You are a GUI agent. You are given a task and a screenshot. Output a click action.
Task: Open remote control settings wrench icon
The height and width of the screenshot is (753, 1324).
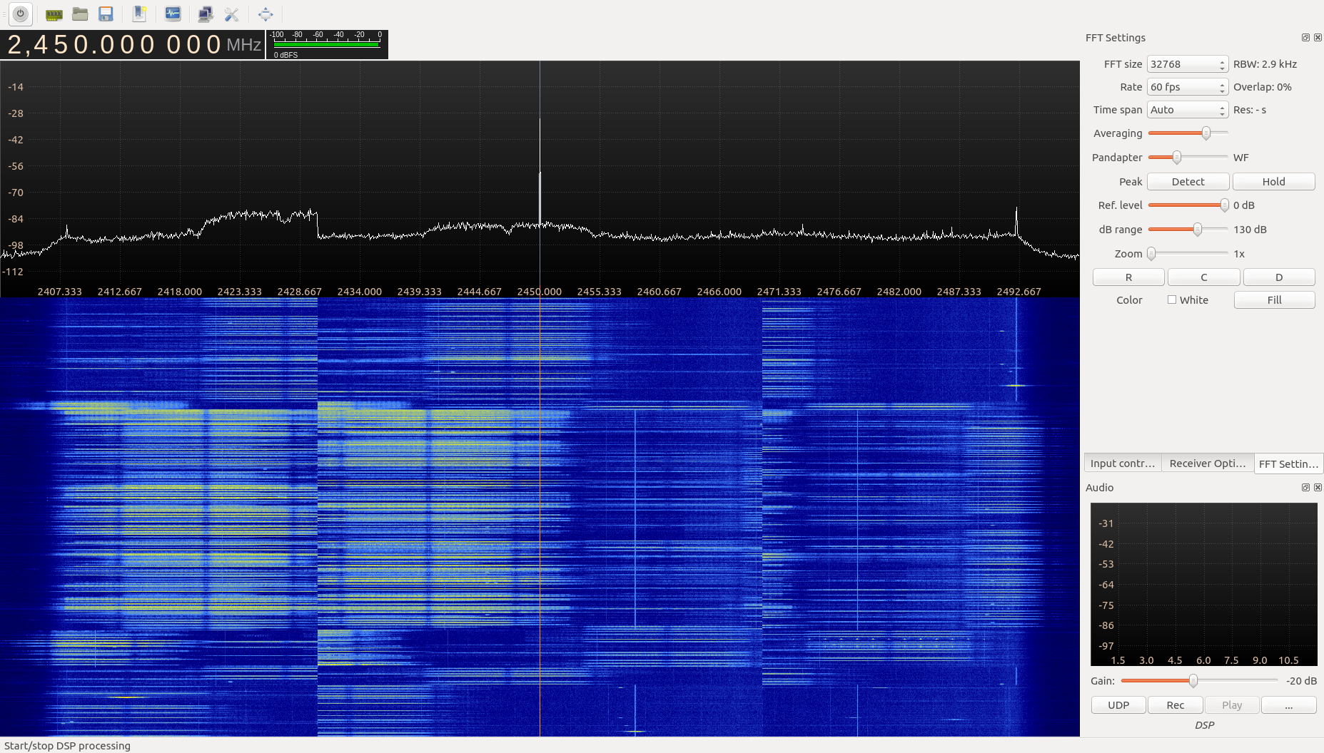231,14
